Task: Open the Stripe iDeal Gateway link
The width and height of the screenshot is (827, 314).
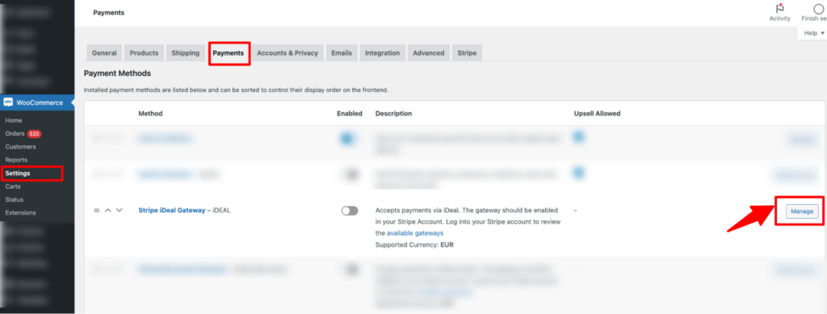Action: tap(171, 210)
